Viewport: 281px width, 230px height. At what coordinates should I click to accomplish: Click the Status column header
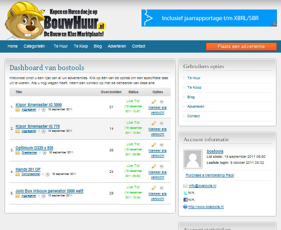pos(133,92)
